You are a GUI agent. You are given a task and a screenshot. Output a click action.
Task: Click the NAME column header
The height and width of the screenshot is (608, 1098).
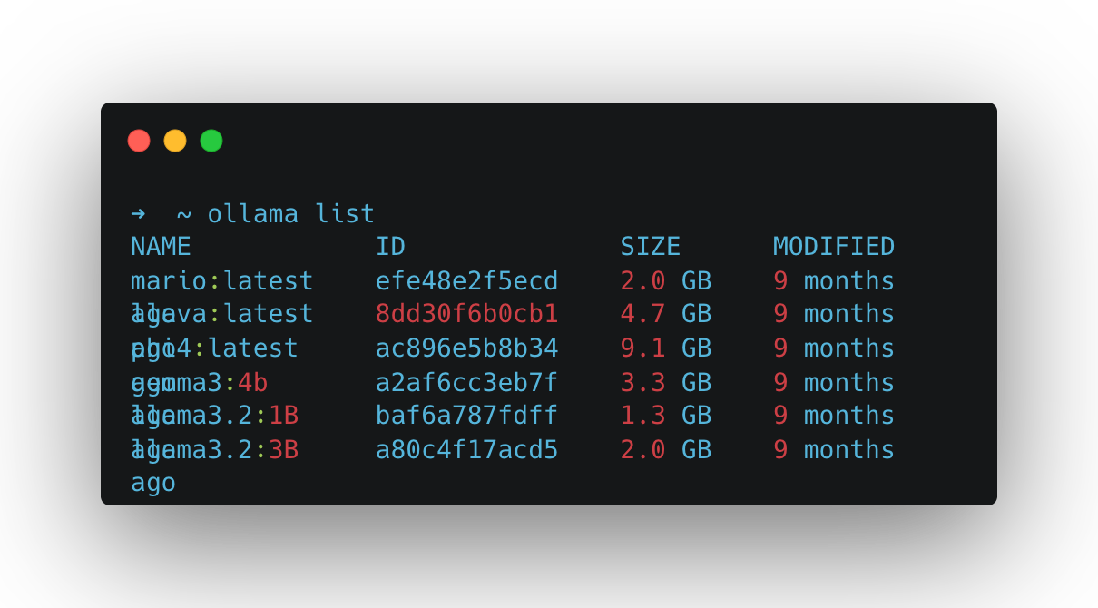click(x=161, y=247)
